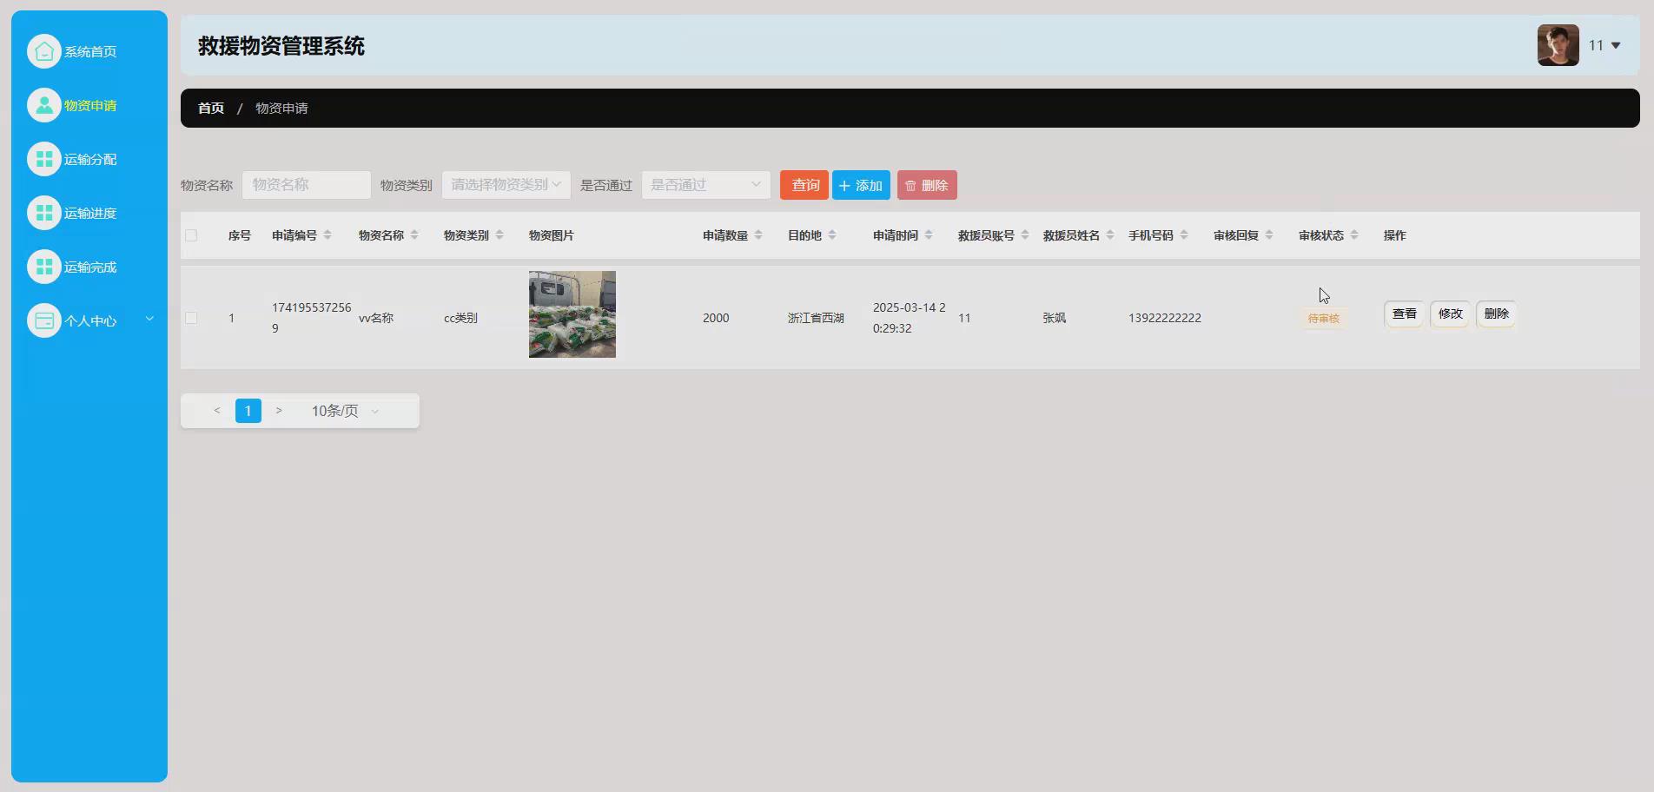The width and height of the screenshot is (1654, 792).
Task: Open 运输完成 in the sidebar
Action: pyautogui.click(x=89, y=267)
